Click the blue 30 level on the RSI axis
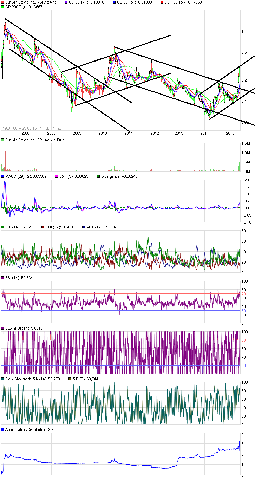The width and height of the screenshot is (255, 478). pyautogui.click(x=243, y=311)
